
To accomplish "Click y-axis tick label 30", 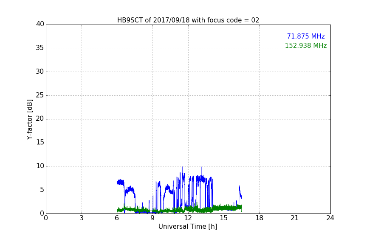I will (40, 72).
